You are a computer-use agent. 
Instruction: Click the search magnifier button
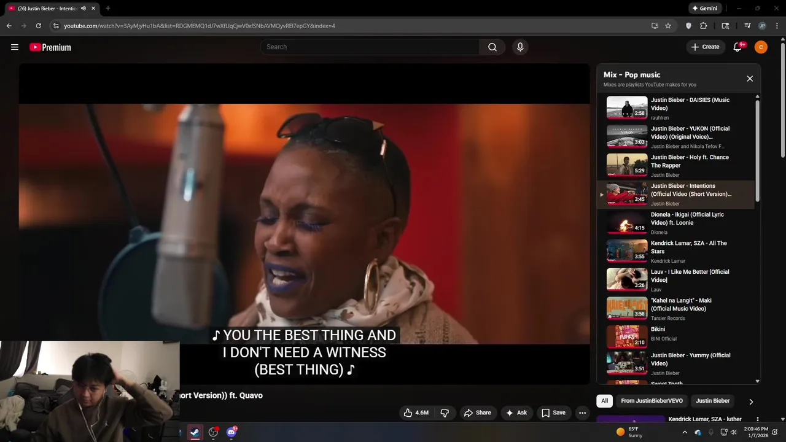coord(492,47)
